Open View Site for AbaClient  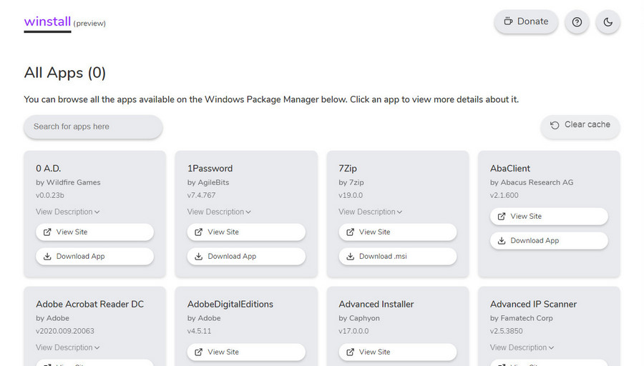[549, 216]
